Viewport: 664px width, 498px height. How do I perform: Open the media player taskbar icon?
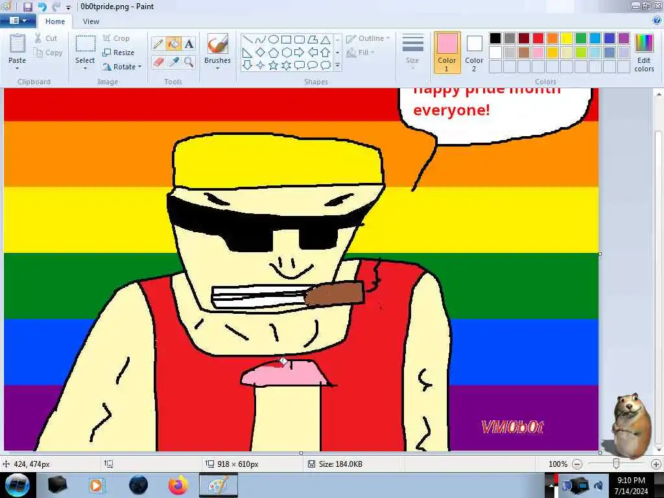pyautogui.click(x=96, y=485)
